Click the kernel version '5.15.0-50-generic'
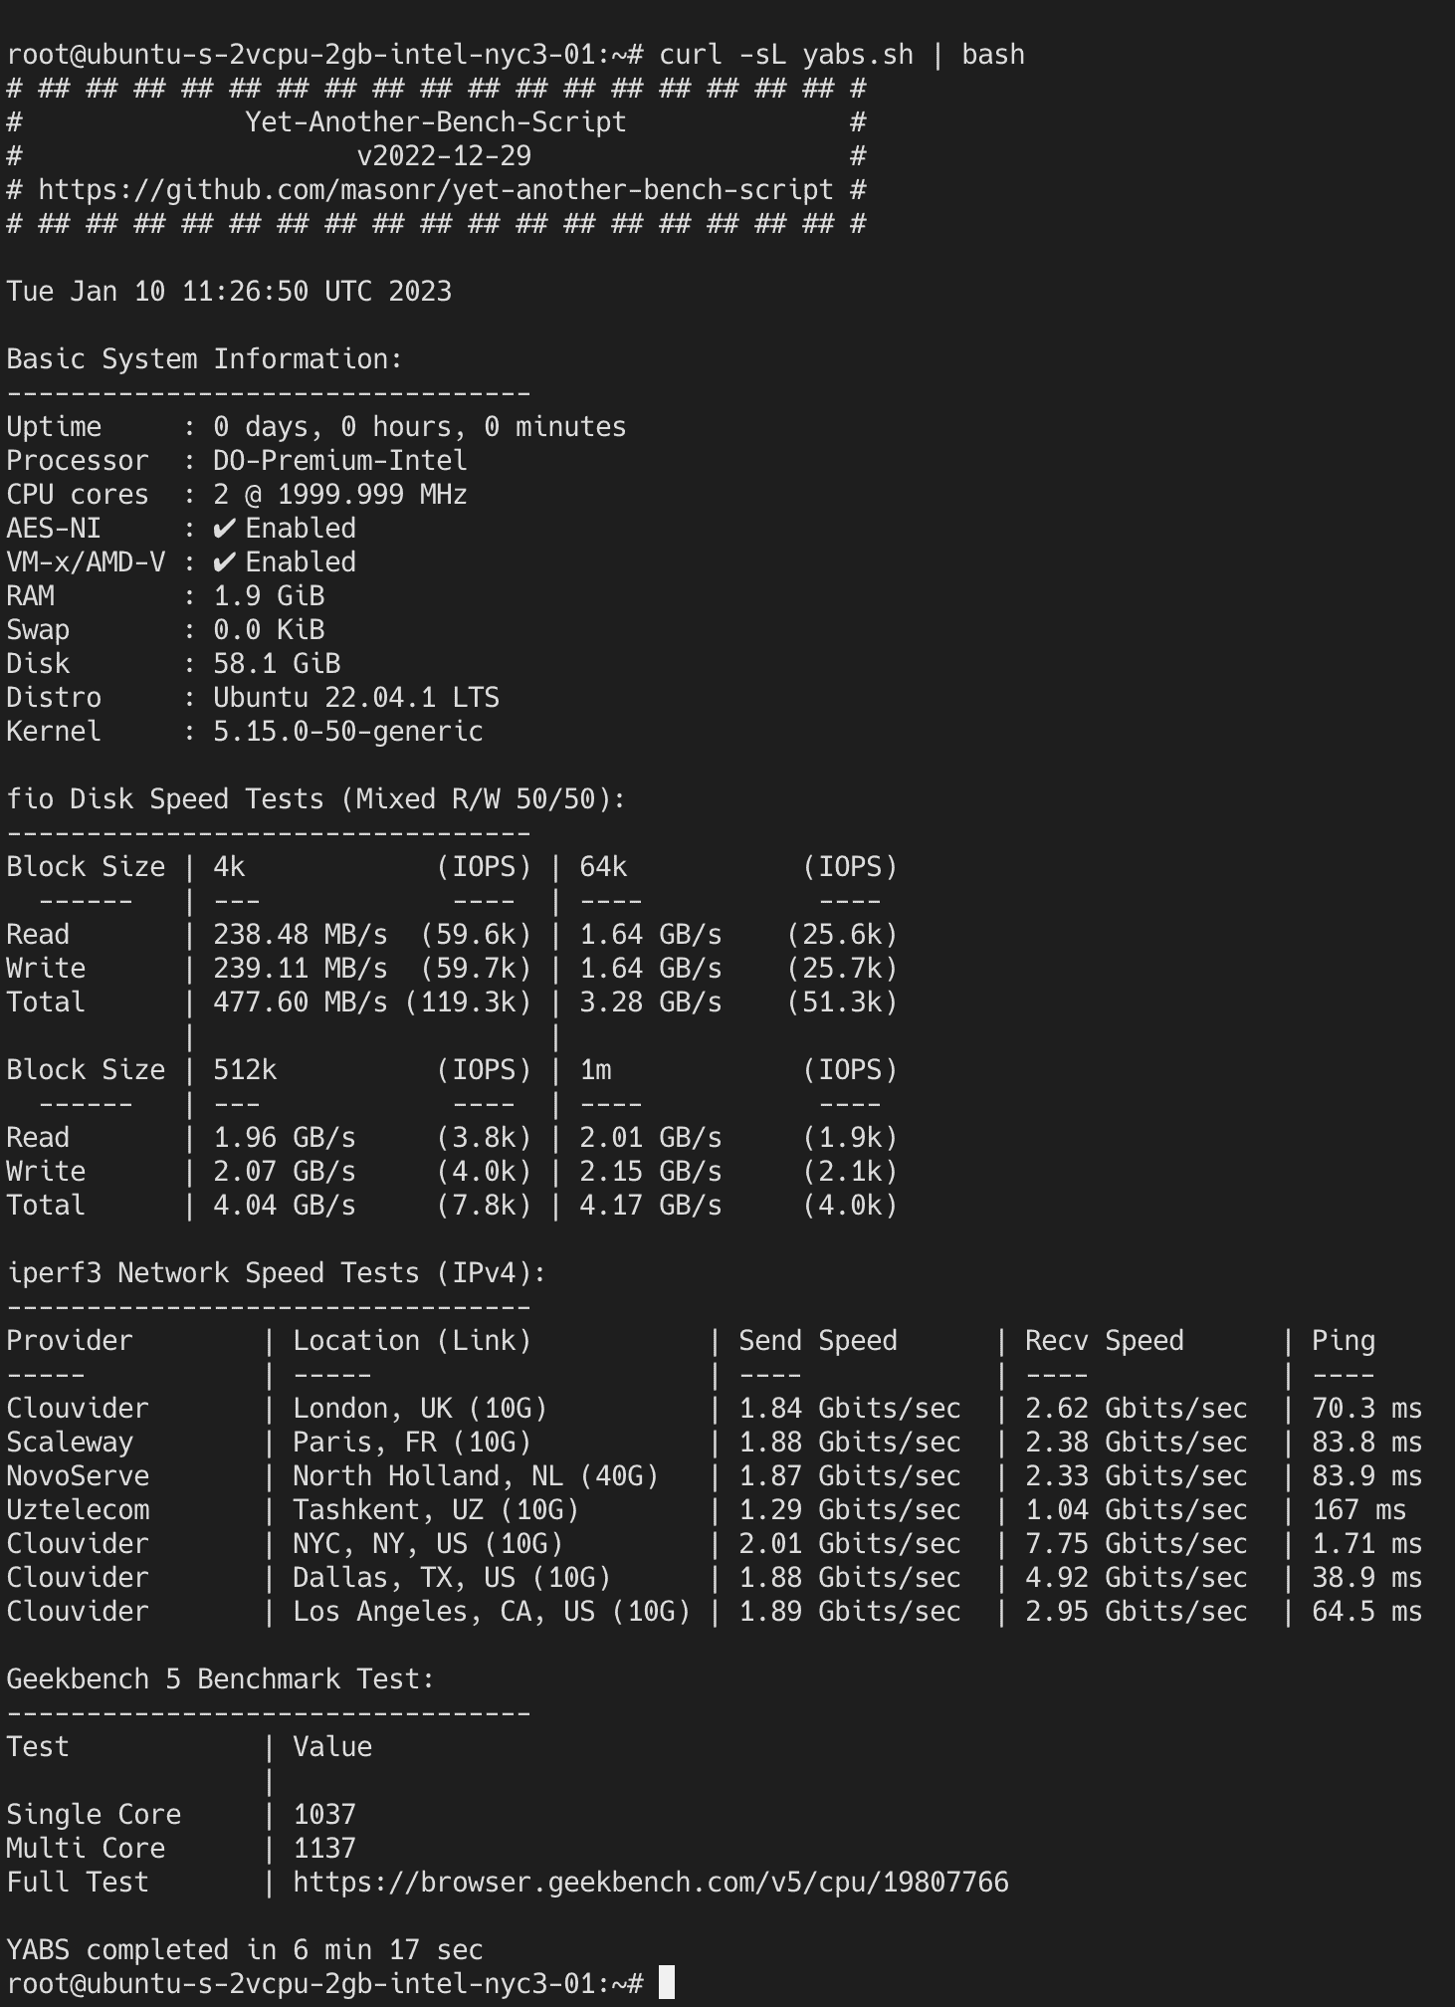1455x2007 pixels. (x=347, y=732)
